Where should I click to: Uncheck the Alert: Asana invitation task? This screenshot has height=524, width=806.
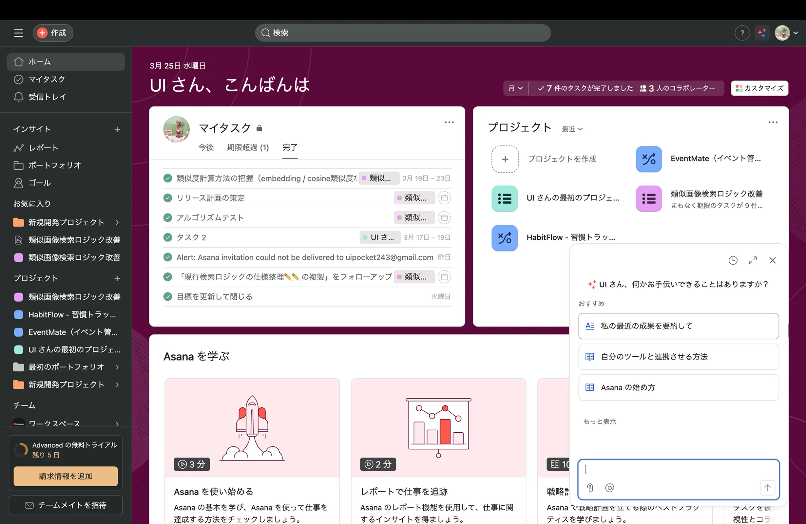[168, 257]
